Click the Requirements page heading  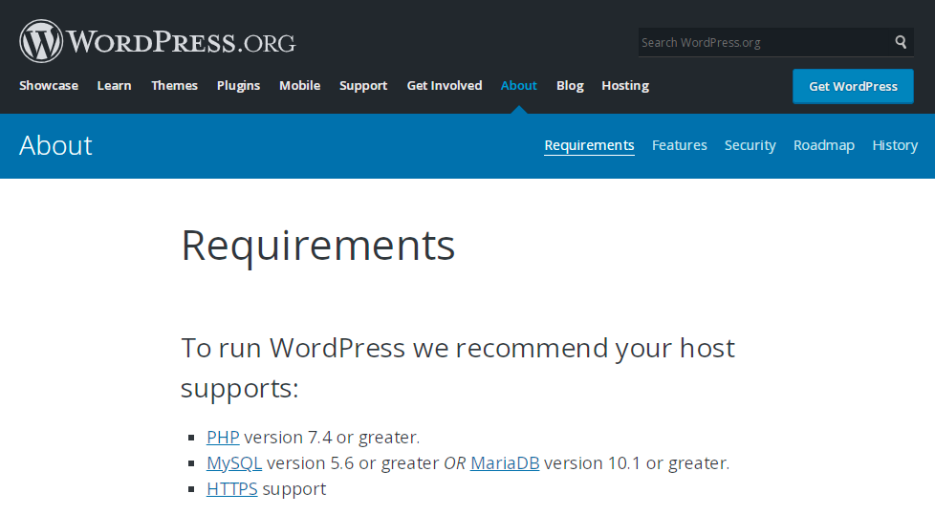tap(317, 247)
